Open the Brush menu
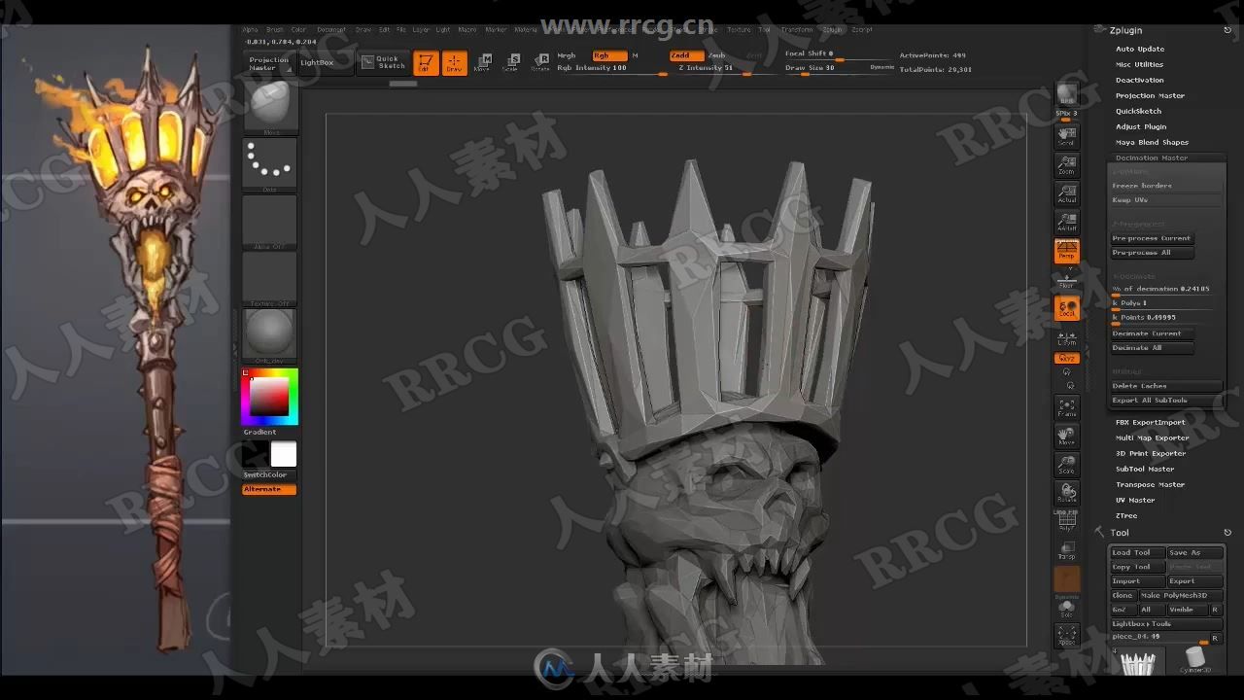The width and height of the screenshot is (1244, 700). (x=275, y=30)
